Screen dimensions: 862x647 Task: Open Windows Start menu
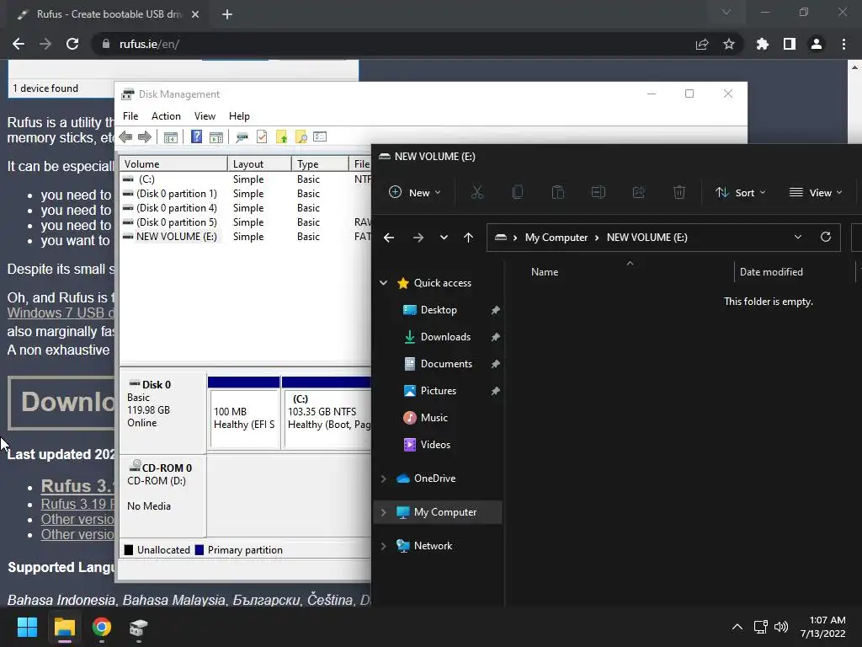click(x=27, y=627)
